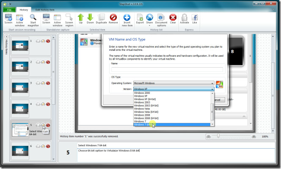Click gray icon left of Edit on item 1
The width and height of the screenshot is (281, 169).
tap(38, 41)
